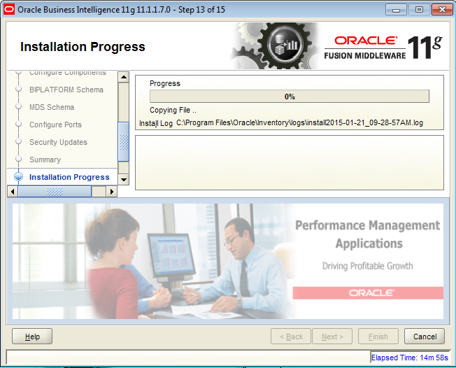Click the empty details message pane
456x368 pixels.
(290, 162)
